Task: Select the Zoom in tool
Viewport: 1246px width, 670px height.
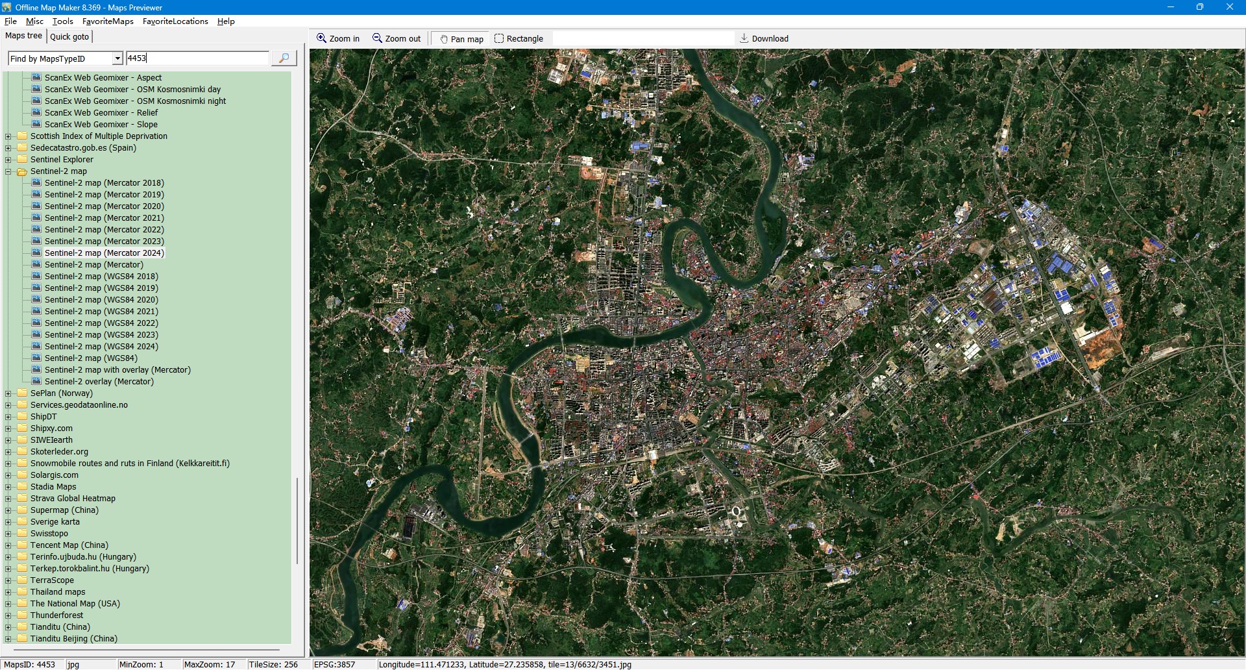Action: (337, 39)
